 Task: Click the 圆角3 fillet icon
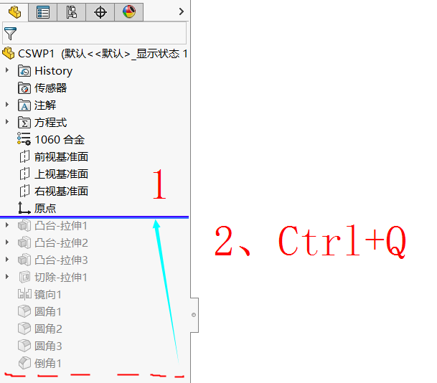[24, 346]
